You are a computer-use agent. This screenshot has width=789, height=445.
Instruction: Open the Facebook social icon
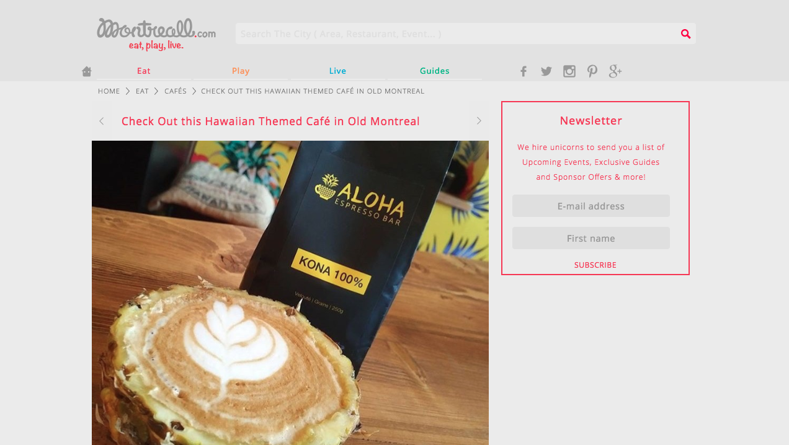coord(524,71)
